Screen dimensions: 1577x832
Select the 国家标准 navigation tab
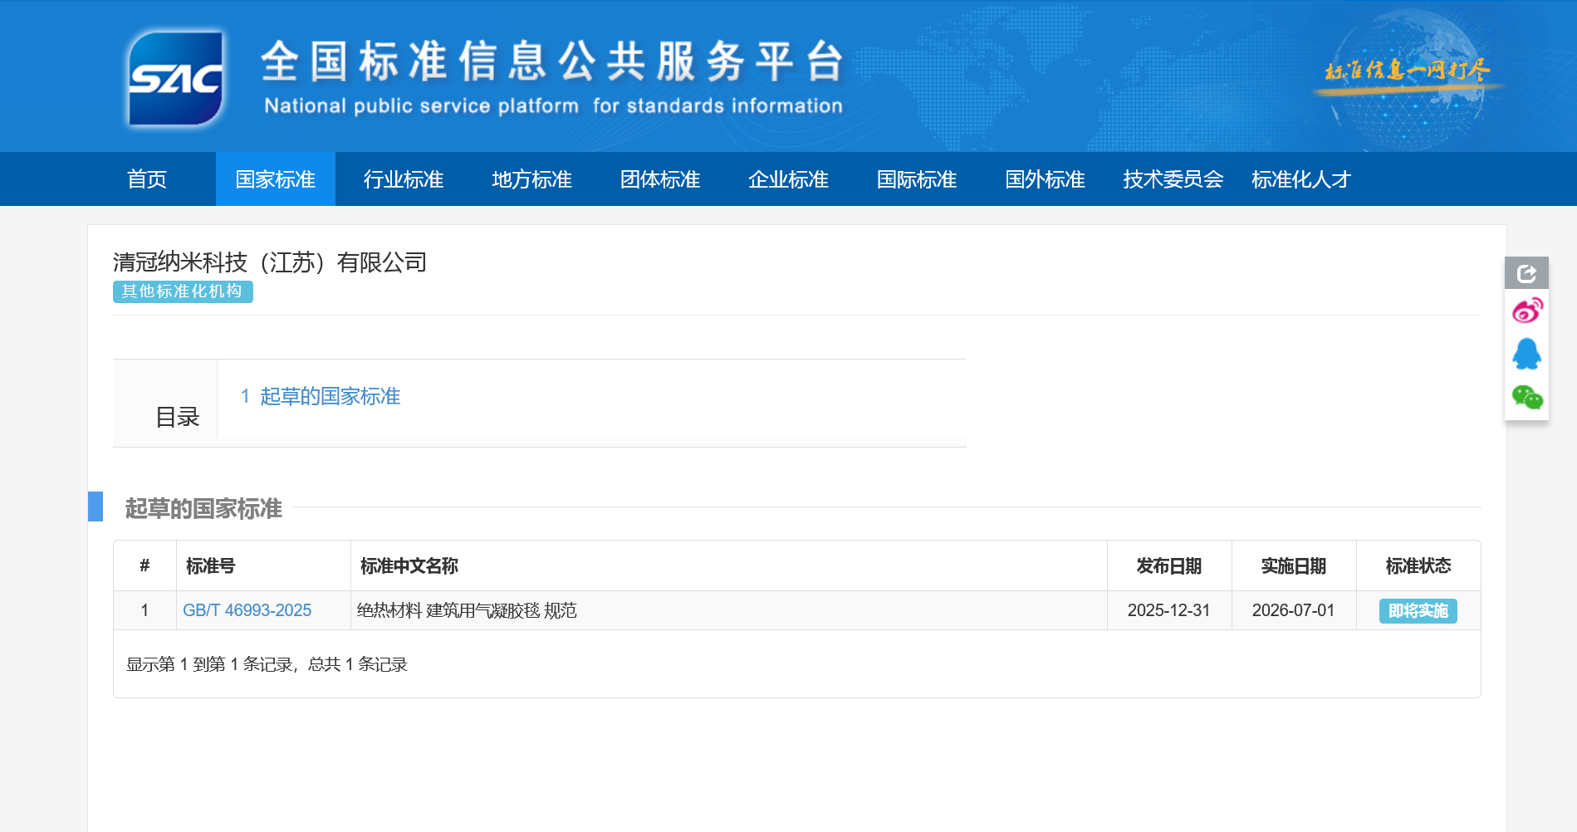click(275, 179)
